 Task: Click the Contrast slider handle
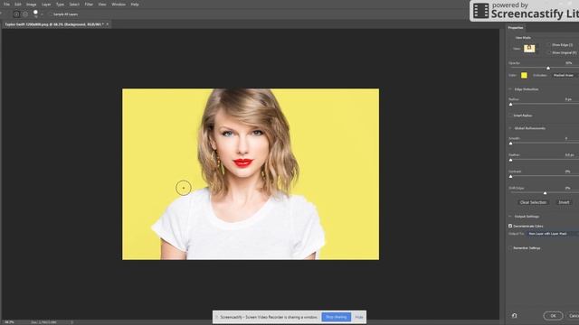click(x=510, y=177)
